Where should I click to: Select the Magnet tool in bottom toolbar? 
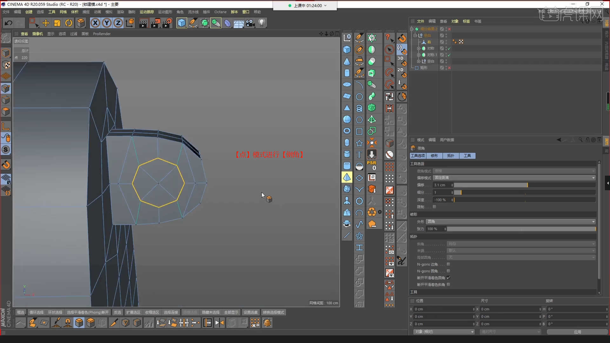click(68, 323)
